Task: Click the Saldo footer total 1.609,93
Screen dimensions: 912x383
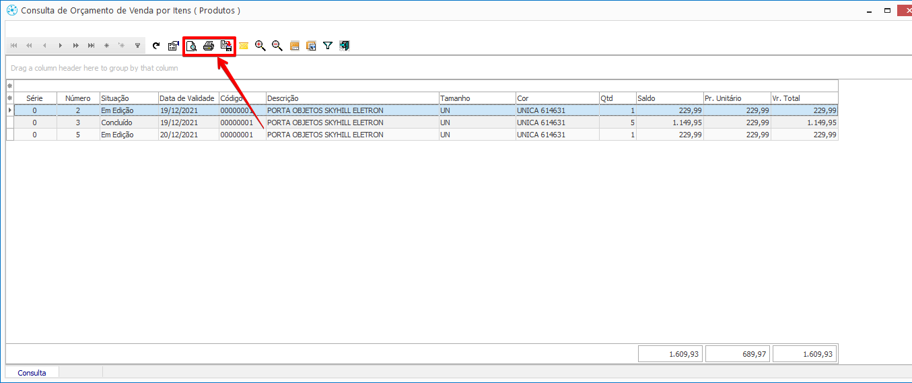Action: coord(670,354)
